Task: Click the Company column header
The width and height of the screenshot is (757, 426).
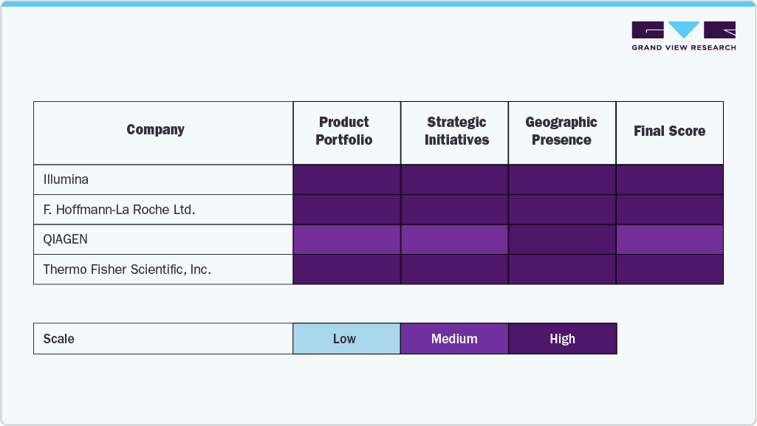Action: (155, 130)
